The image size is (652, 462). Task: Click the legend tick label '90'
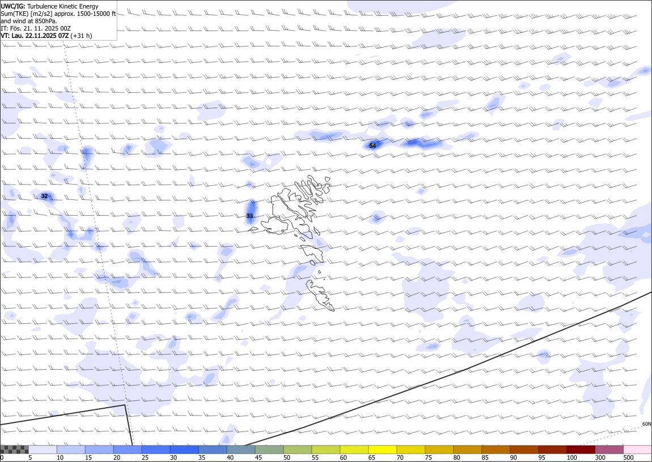click(513, 457)
